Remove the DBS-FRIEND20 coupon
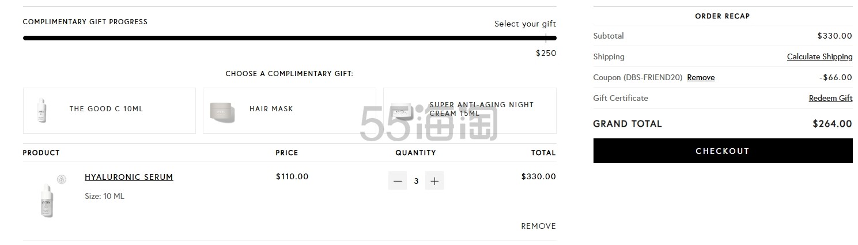 point(701,77)
